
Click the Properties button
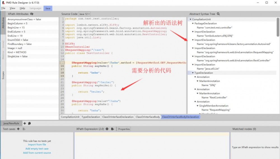(124, 129)
